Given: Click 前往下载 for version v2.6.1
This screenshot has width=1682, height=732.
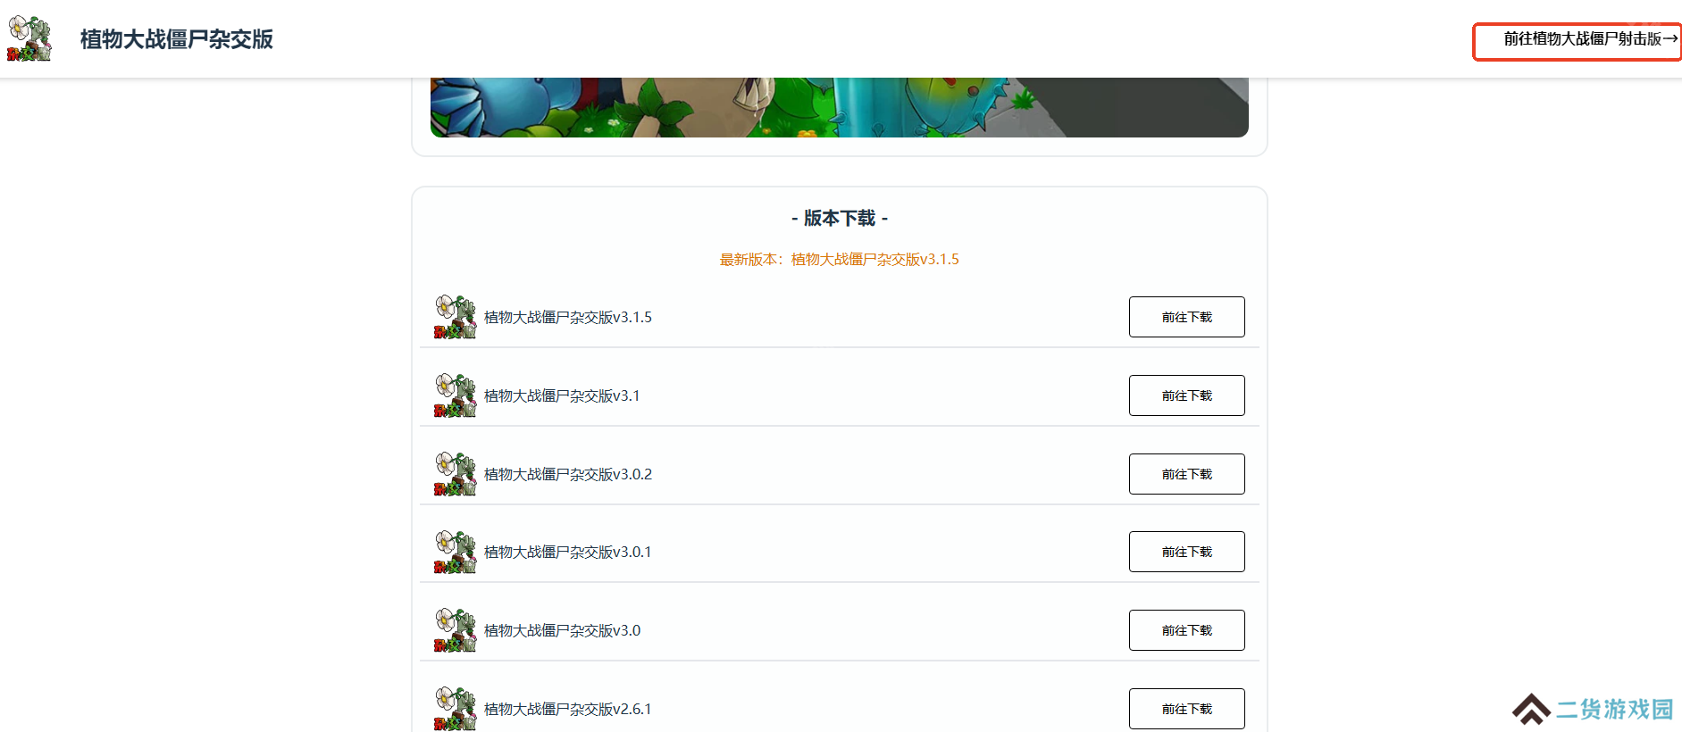Looking at the screenshot, I should [x=1186, y=709].
